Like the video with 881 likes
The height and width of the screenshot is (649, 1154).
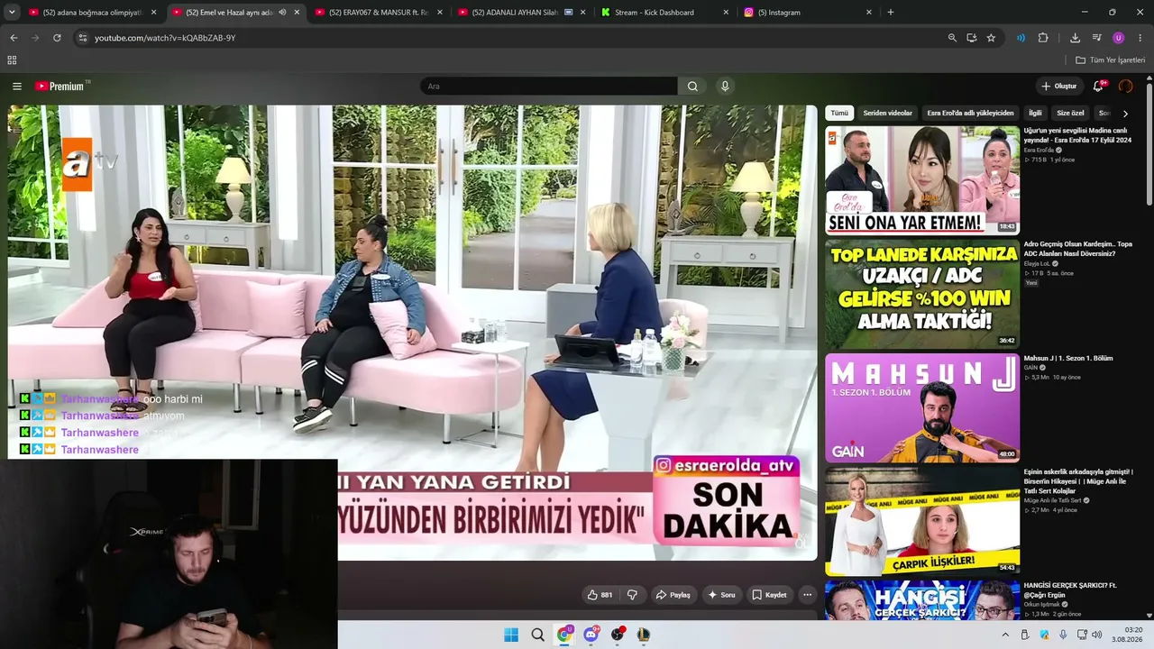(600, 595)
